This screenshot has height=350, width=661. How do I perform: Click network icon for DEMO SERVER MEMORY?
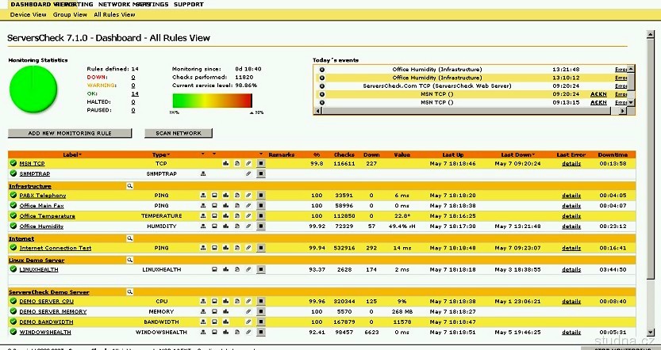[x=203, y=312]
